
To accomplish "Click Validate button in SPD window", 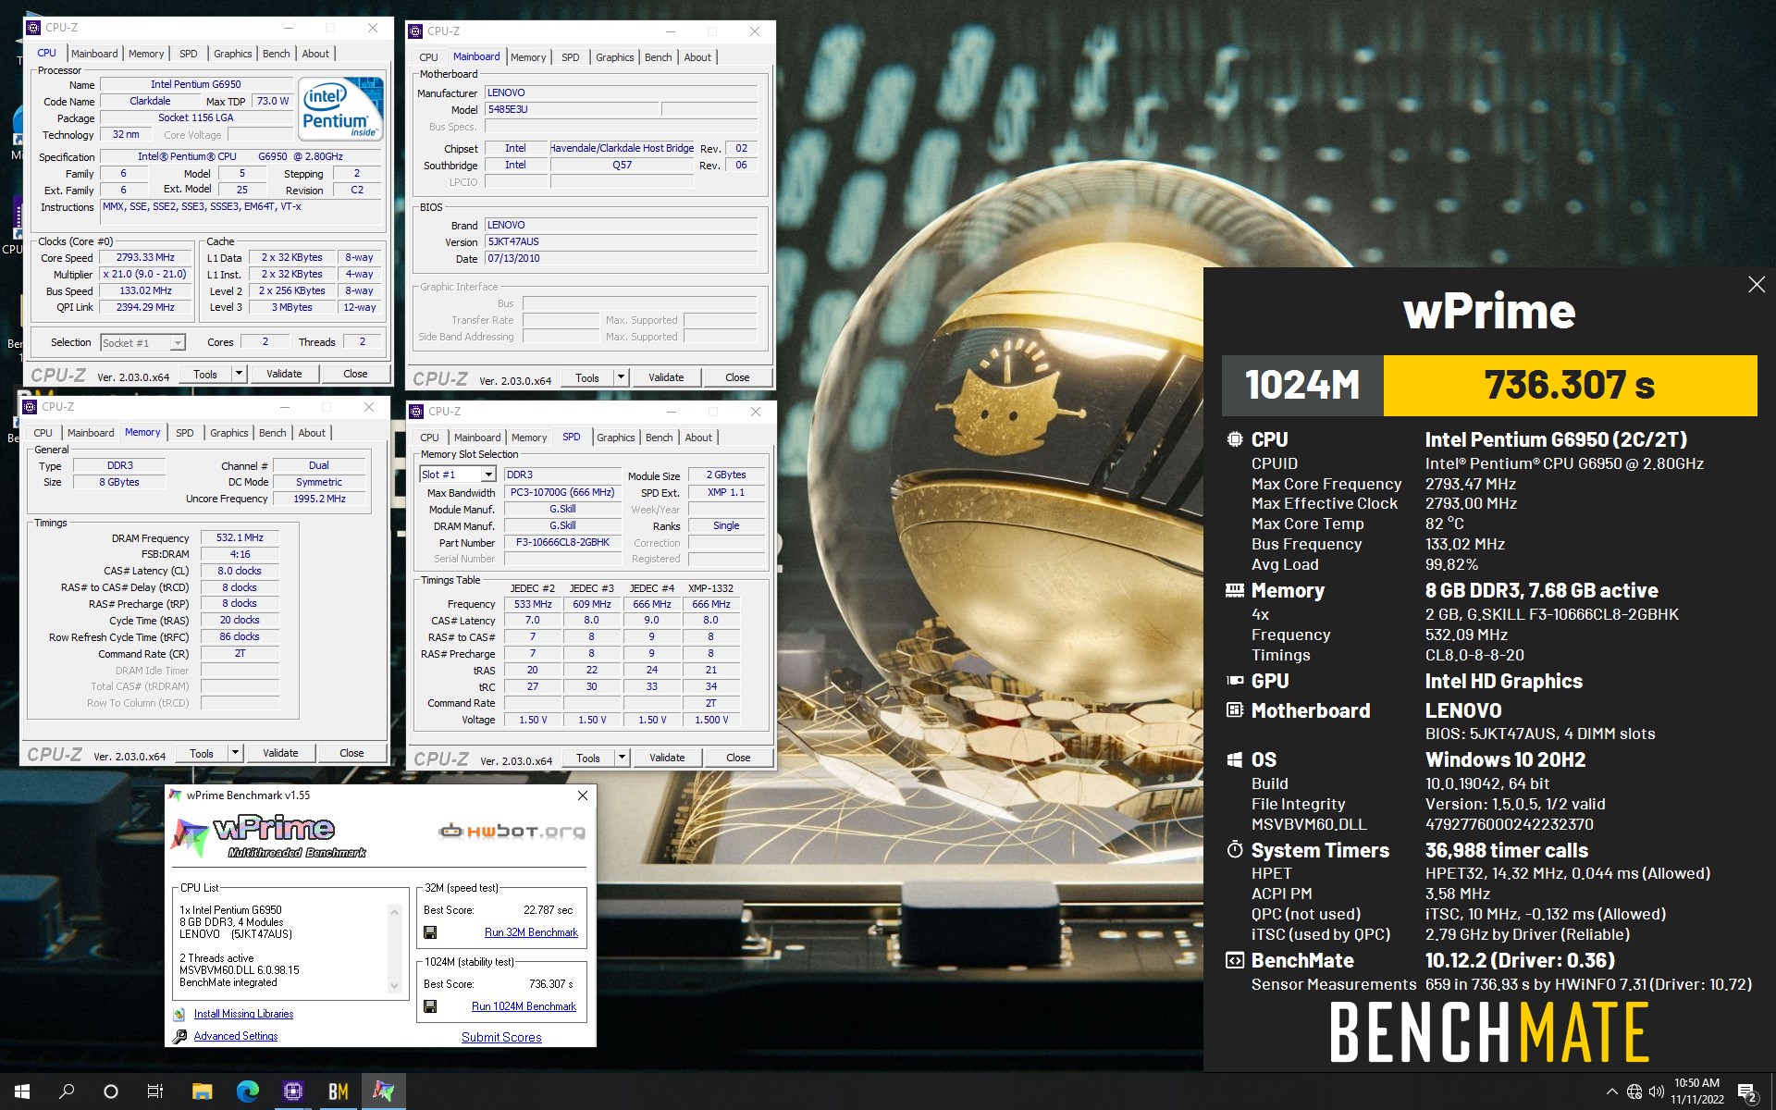I will click(667, 758).
